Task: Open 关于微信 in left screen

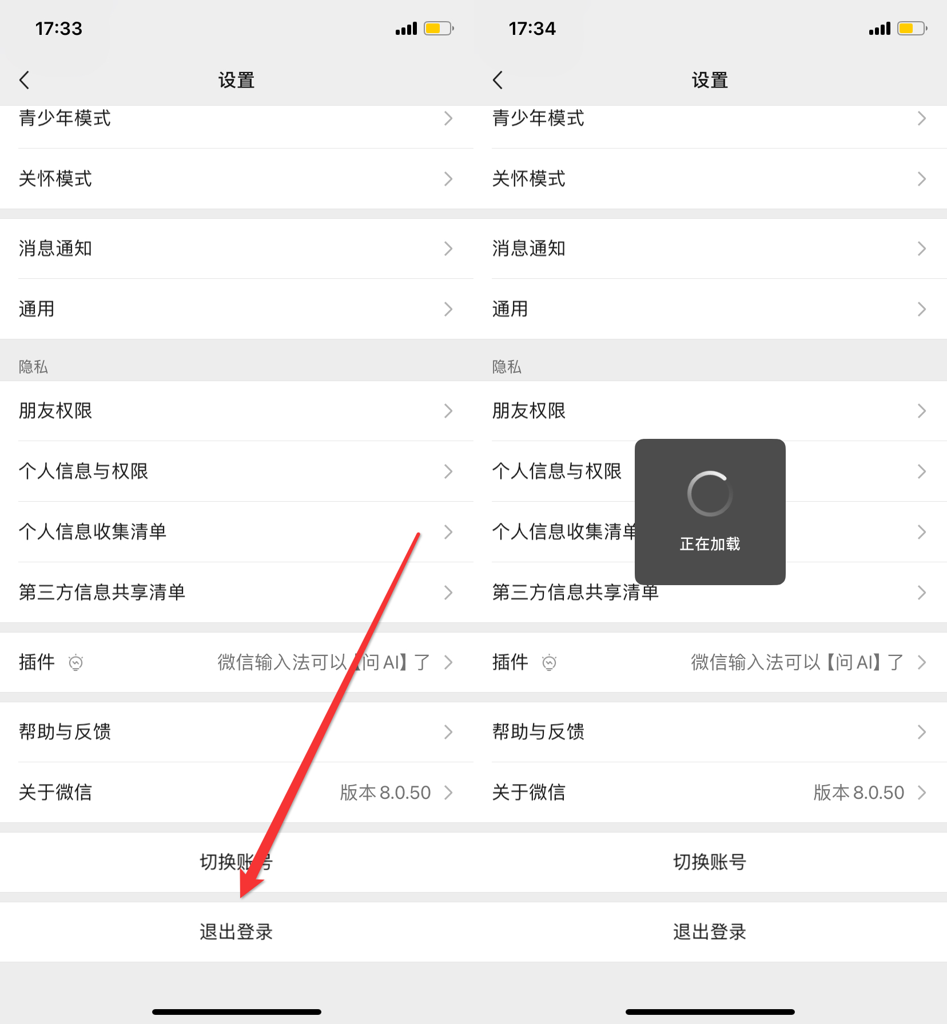Action: point(237,793)
